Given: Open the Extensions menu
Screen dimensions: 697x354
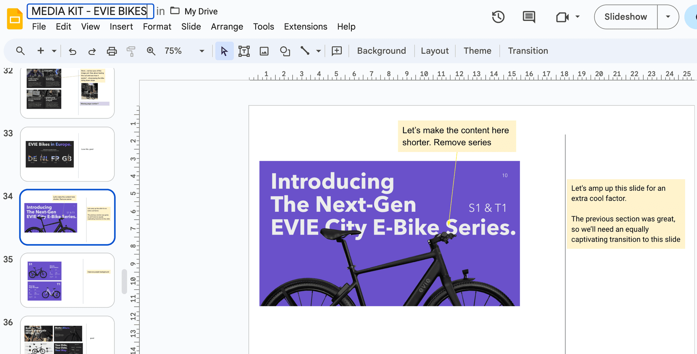Looking at the screenshot, I should (x=306, y=27).
